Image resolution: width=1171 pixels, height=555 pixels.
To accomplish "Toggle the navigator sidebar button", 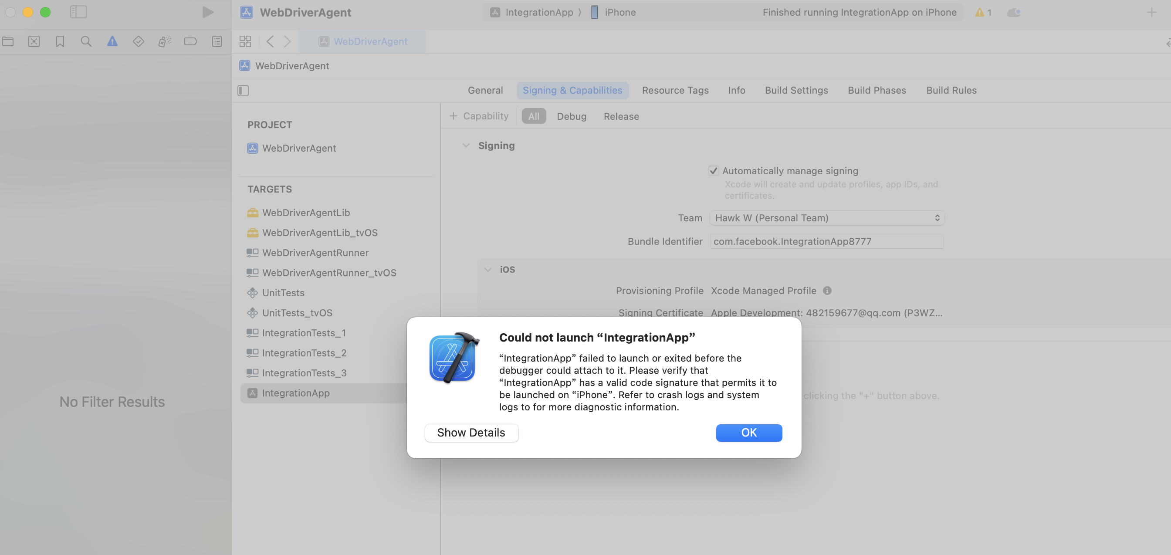I will coord(78,12).
